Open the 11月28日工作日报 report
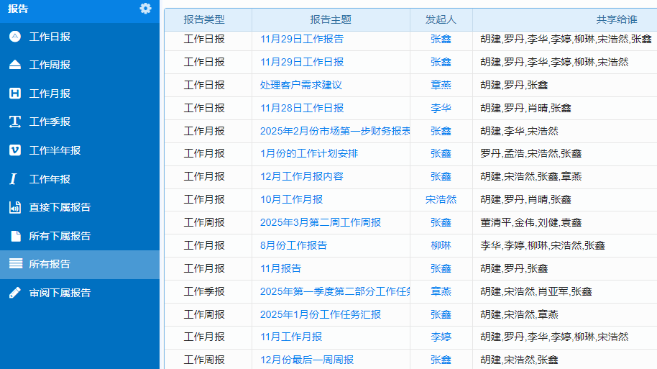This screenshot has width=657, height=369. coord(302,108)
